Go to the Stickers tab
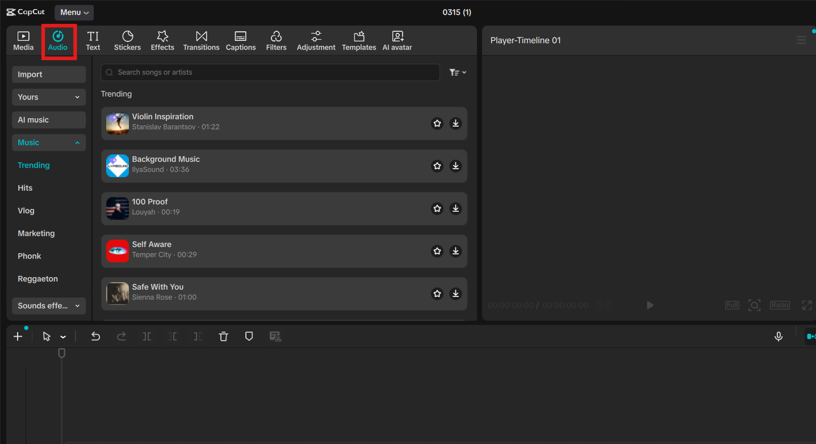This screenshot has height=444, width=816. 127,41
